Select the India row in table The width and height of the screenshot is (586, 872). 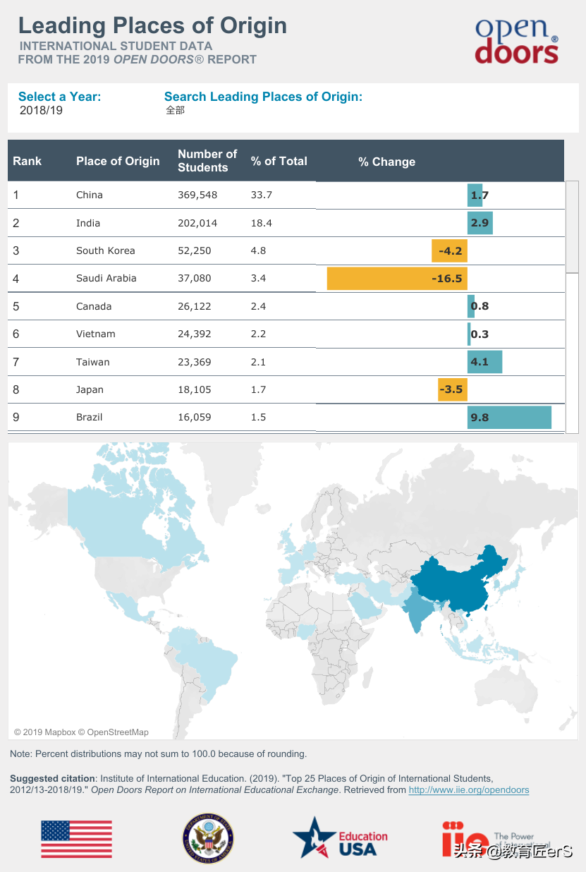[88, 223]
